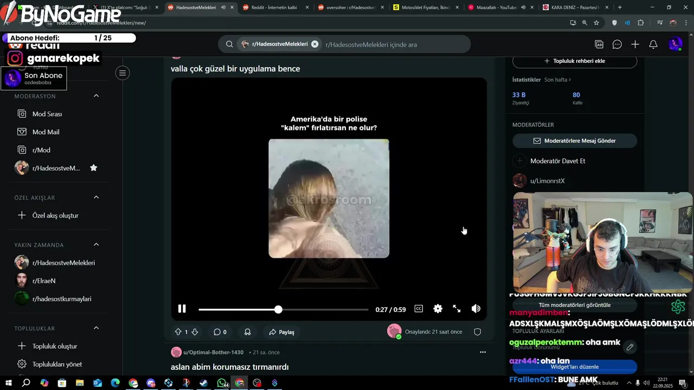The image size is (694, 390).
Task: Open WhatsApp from the taskbar
Action: [222, 383]
